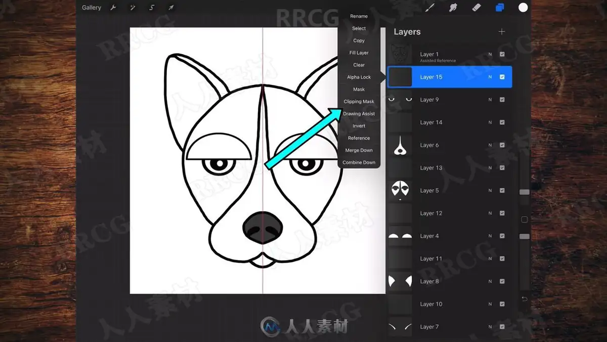Select Layer 8 thumbnail
This screenshot has width=607, height=342.
point(400,281)
